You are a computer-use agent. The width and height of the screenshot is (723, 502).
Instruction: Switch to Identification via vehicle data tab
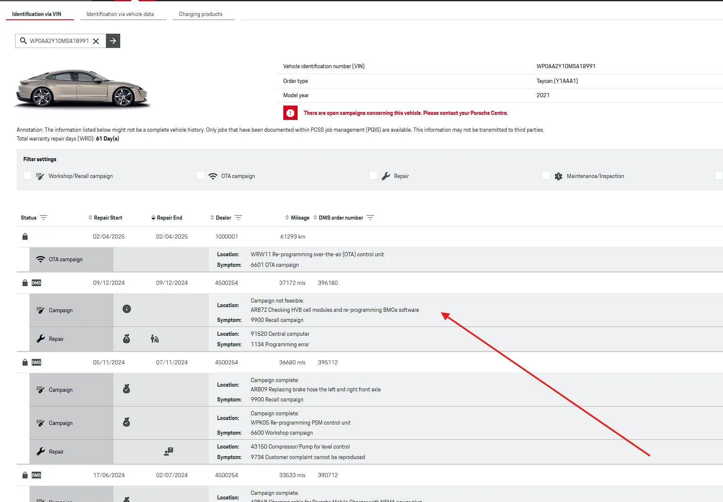pyautogui.click(x=120, y=14)
